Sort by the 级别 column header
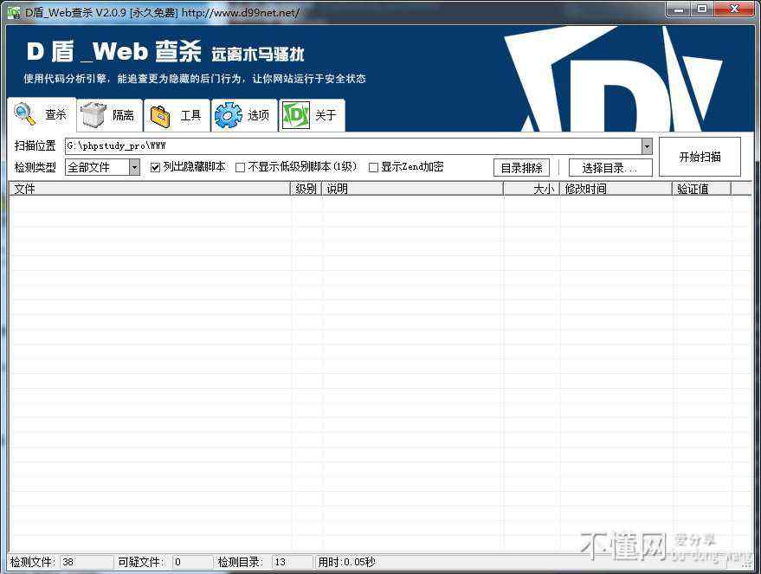 tap(306, 189)
